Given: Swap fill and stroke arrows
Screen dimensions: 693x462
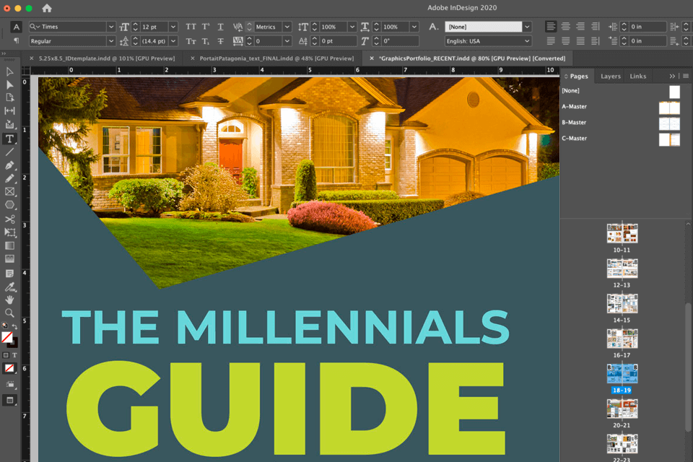Looking at the screenshot, I should 14,326.
